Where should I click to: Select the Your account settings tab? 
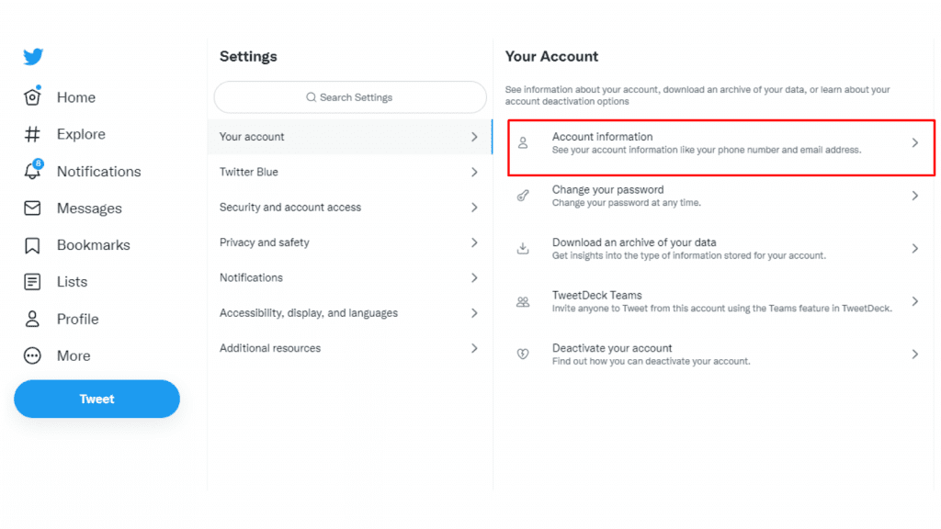[x=349, y=136]
